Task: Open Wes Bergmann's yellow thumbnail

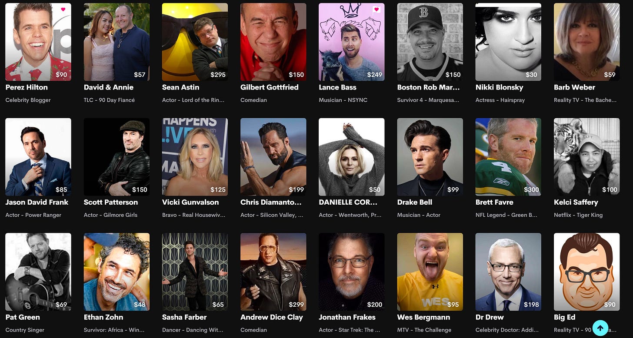Action: [x=430, y=272]
